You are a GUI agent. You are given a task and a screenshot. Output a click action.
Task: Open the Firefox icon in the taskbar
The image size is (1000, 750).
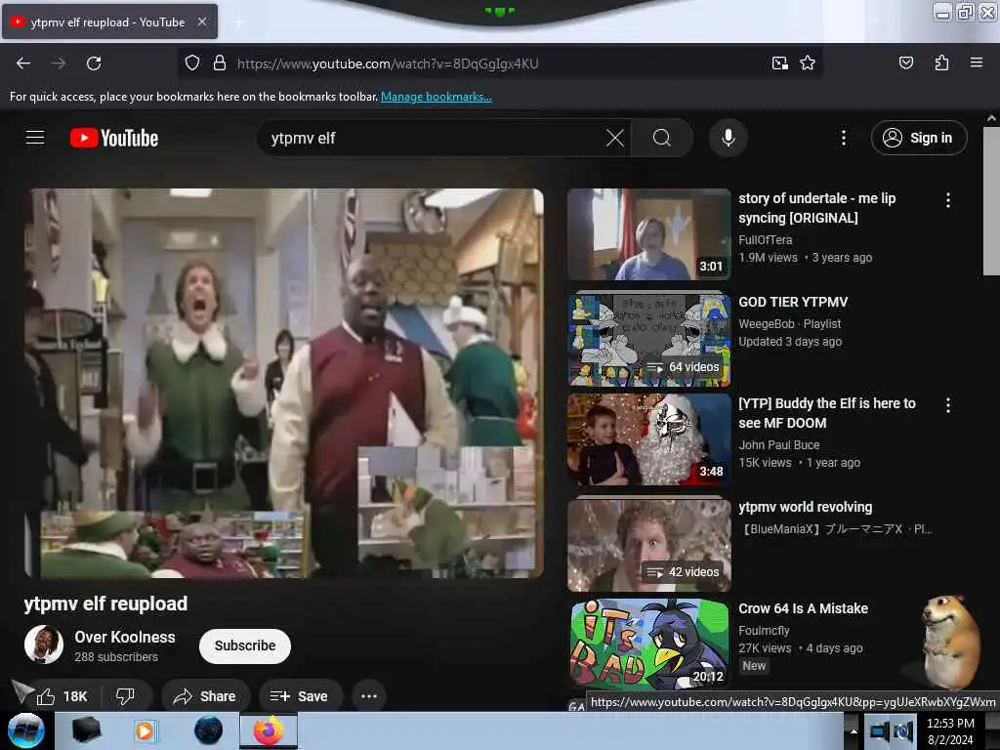pyautogui.click(x=269, y=730)
